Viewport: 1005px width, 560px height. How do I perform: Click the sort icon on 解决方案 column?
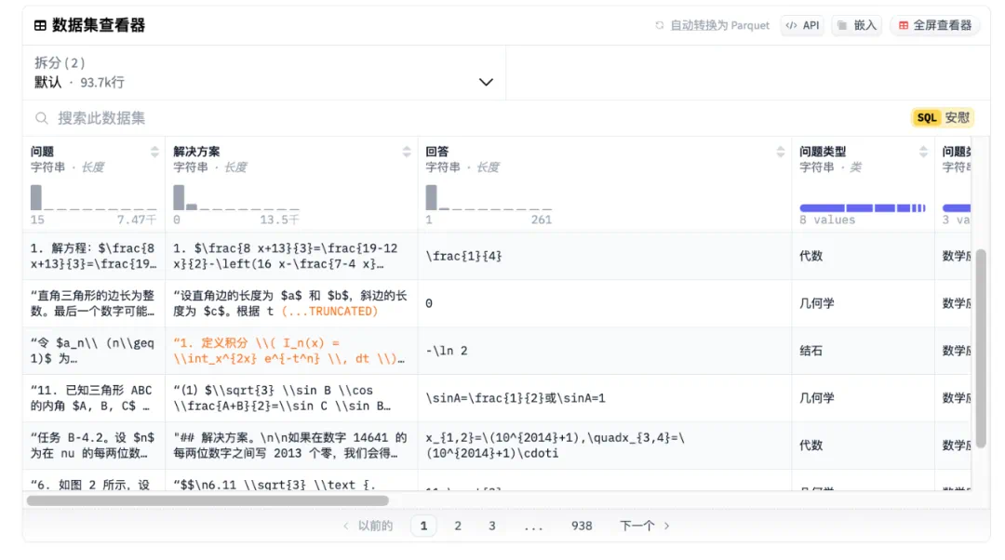click(406, 151)
